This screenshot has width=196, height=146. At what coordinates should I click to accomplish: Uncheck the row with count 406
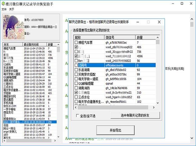(76, 47)
